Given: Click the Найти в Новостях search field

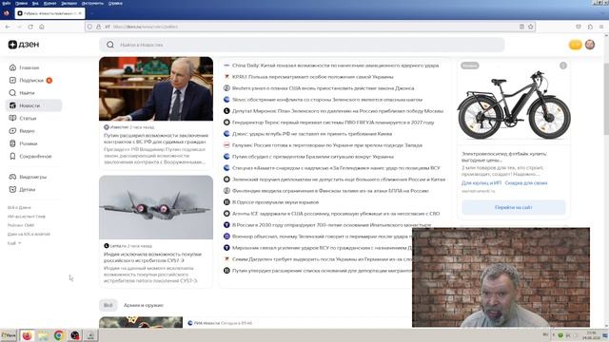Looking at the screenshot, I should 302,45.
